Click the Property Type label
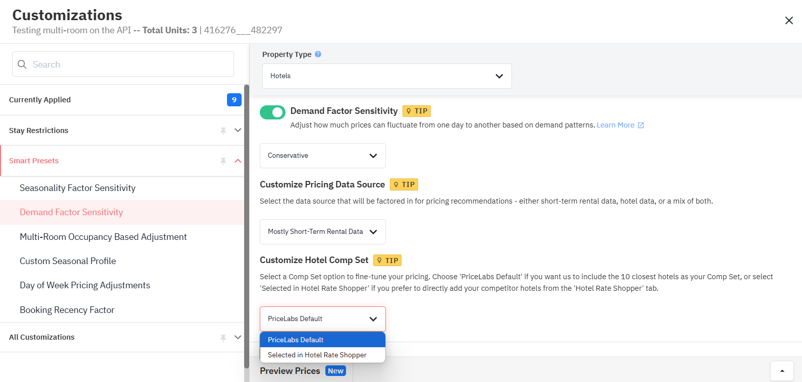The image size is (802, 382). point(287,54)
